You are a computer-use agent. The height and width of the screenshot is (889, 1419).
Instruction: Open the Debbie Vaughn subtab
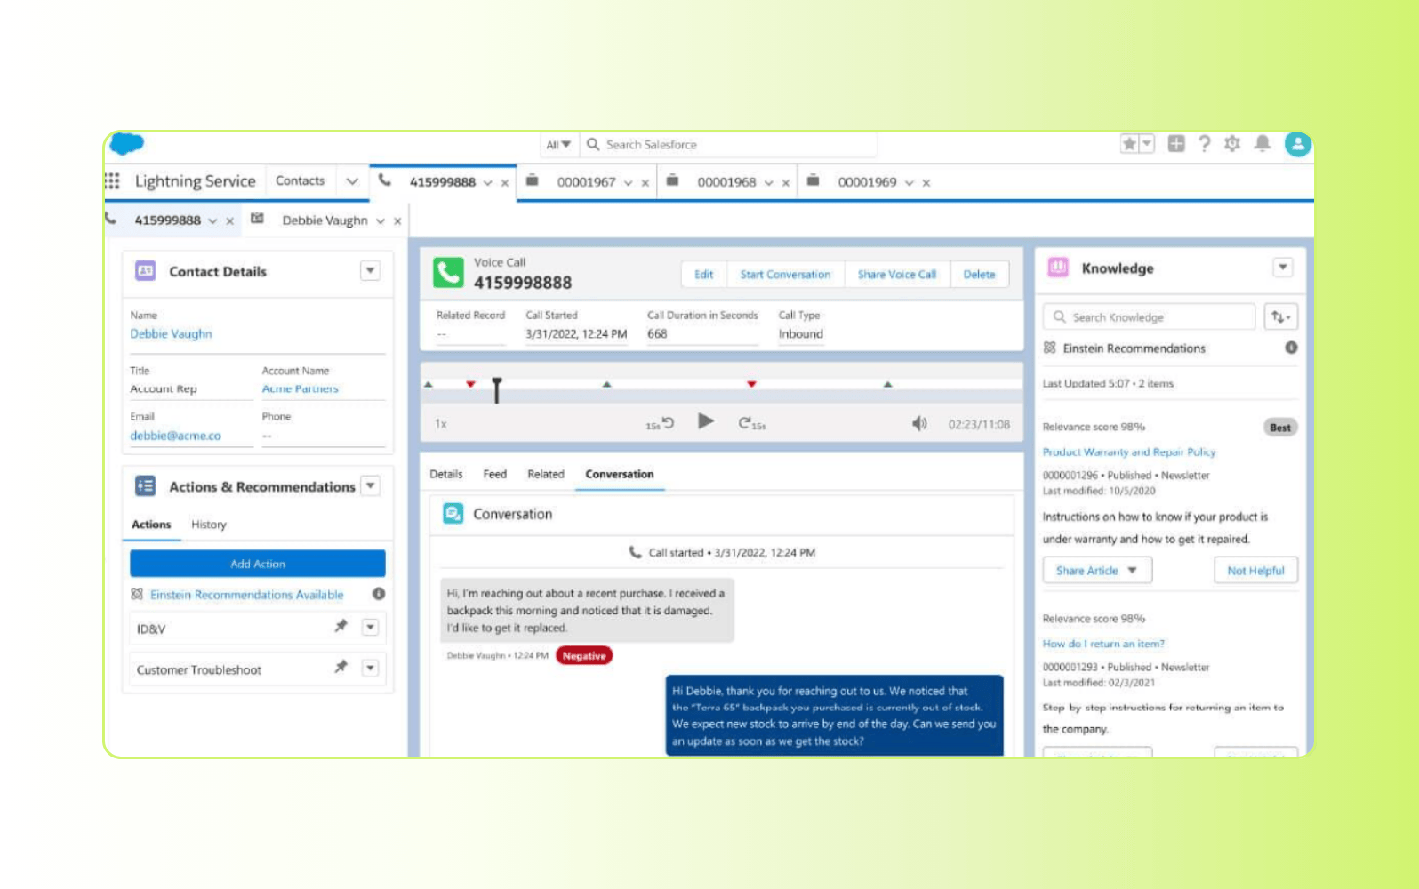pyautogui.click(x=325, y=220)
